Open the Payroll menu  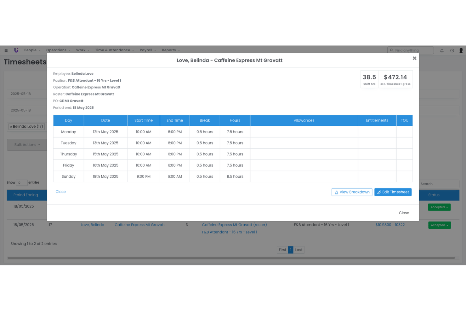[x=148, y=50]
